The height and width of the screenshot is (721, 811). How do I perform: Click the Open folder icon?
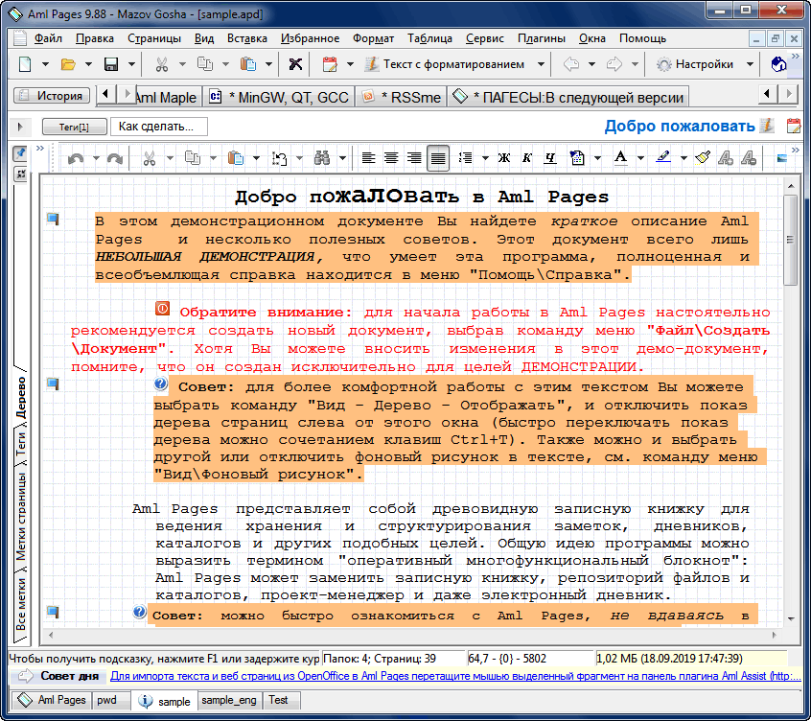tap(68, 64)
